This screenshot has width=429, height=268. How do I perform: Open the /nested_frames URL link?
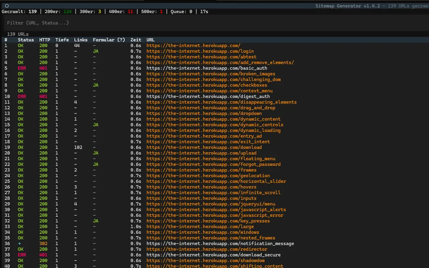(x=211, y=237)
